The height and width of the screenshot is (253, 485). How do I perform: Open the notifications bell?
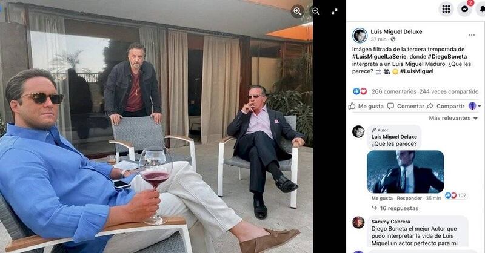click(481, 9)
